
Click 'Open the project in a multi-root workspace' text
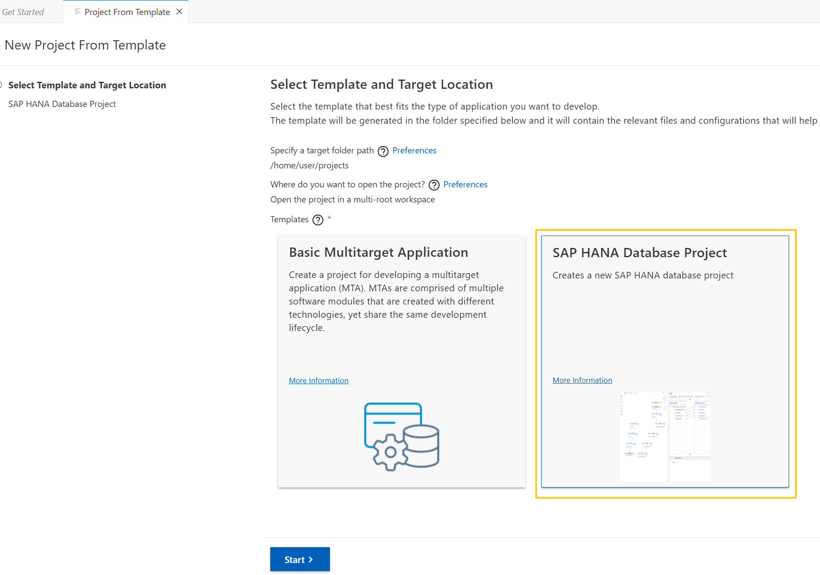click(x=353, y=199)
